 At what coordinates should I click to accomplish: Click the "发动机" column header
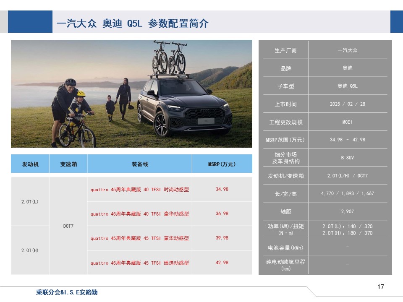click(30, 164)
